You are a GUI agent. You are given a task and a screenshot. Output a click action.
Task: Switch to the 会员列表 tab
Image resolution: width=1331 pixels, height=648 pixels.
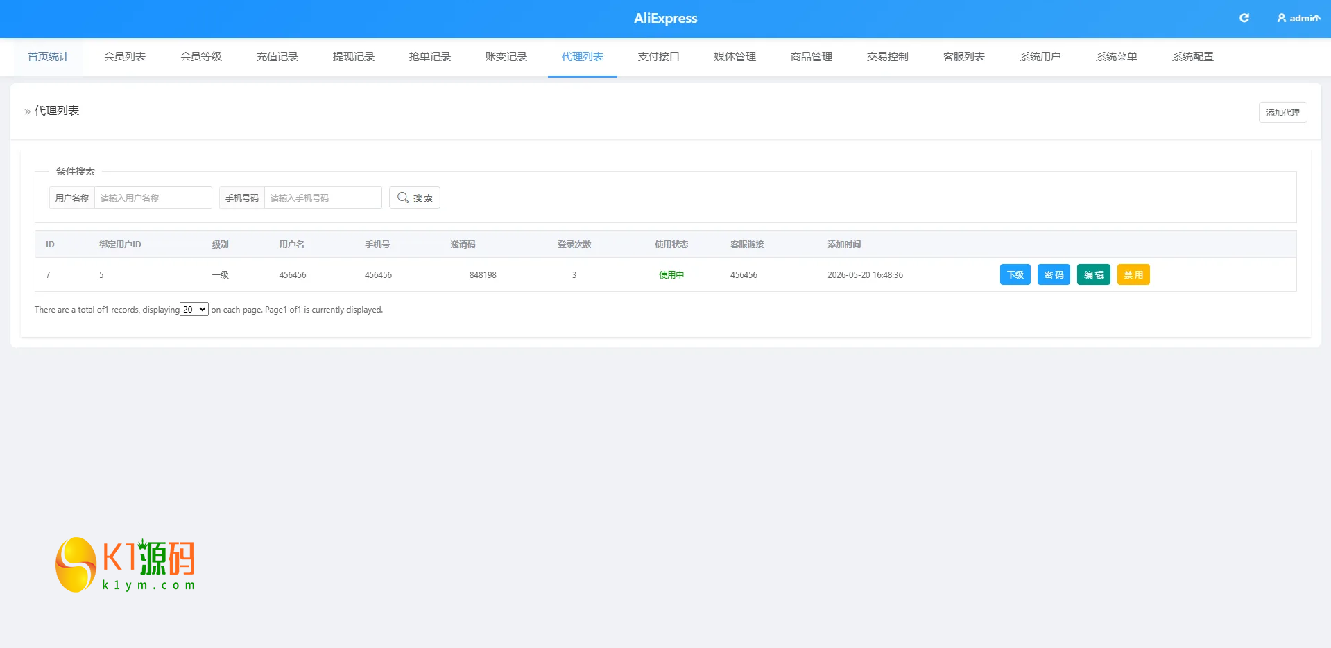tap(125, 57)
